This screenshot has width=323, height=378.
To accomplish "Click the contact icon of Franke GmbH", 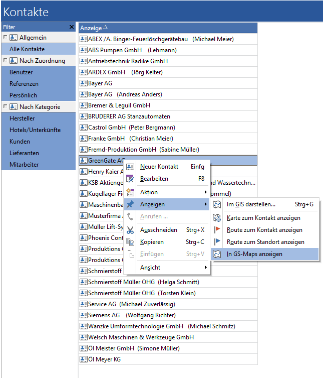I will point(84,139).
